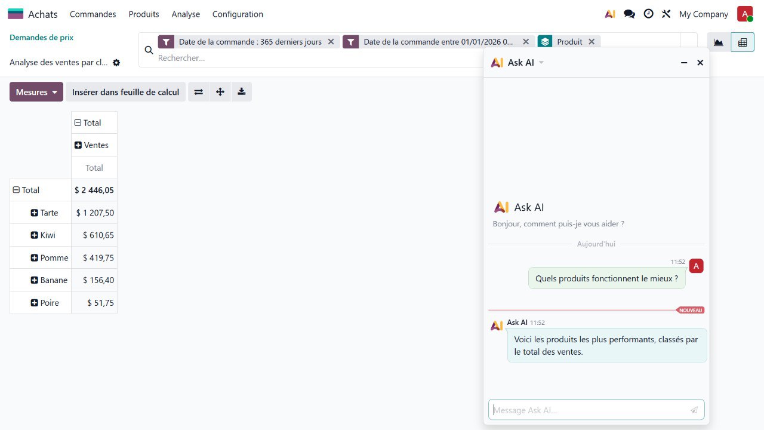Switch to pivot table view
The width and height of the screenshot is (764, 430).
point(743,42)
